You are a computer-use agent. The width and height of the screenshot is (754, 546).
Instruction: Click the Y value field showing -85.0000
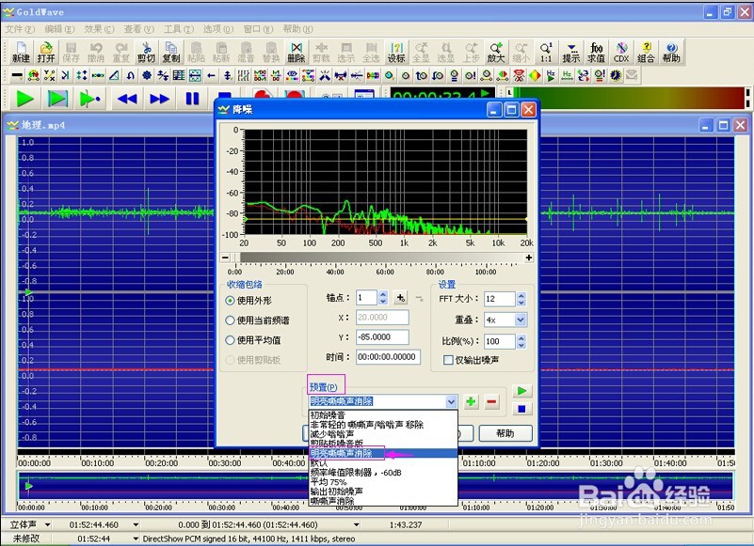point(382,337)
